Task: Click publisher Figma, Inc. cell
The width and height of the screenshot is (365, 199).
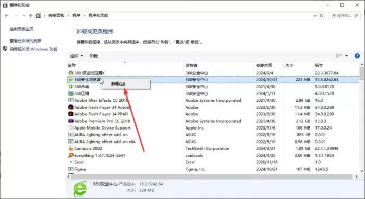Action: tap(196, 169)
